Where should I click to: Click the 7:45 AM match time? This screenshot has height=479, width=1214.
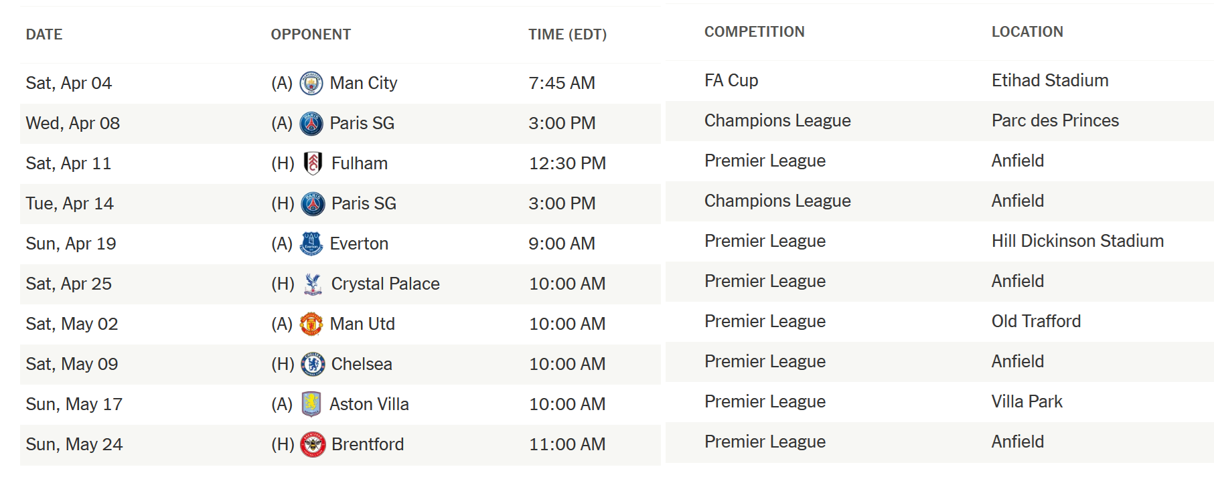562,83
